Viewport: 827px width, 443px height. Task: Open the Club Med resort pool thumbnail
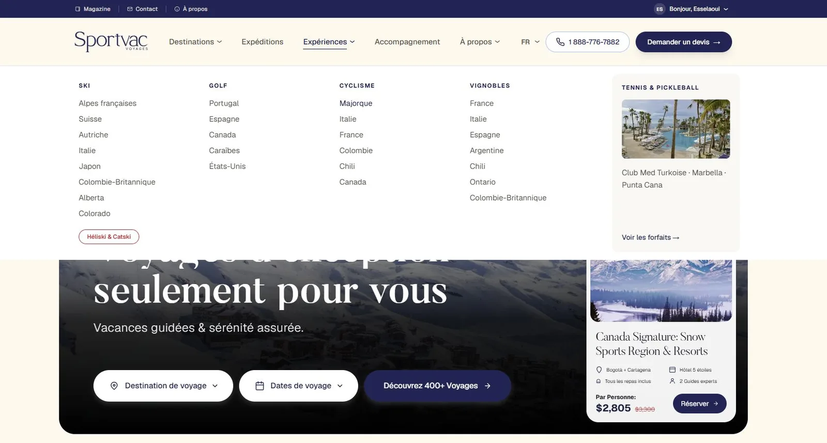[x=676, y=129]
